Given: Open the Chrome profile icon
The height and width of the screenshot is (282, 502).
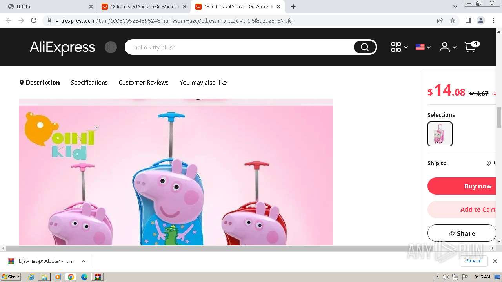Looking at the screenshot, I should [480, 20].
